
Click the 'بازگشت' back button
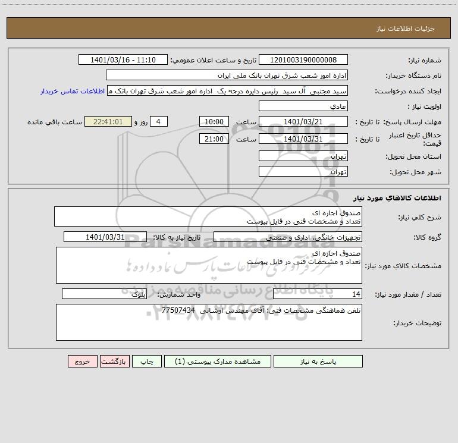point(114,361)
